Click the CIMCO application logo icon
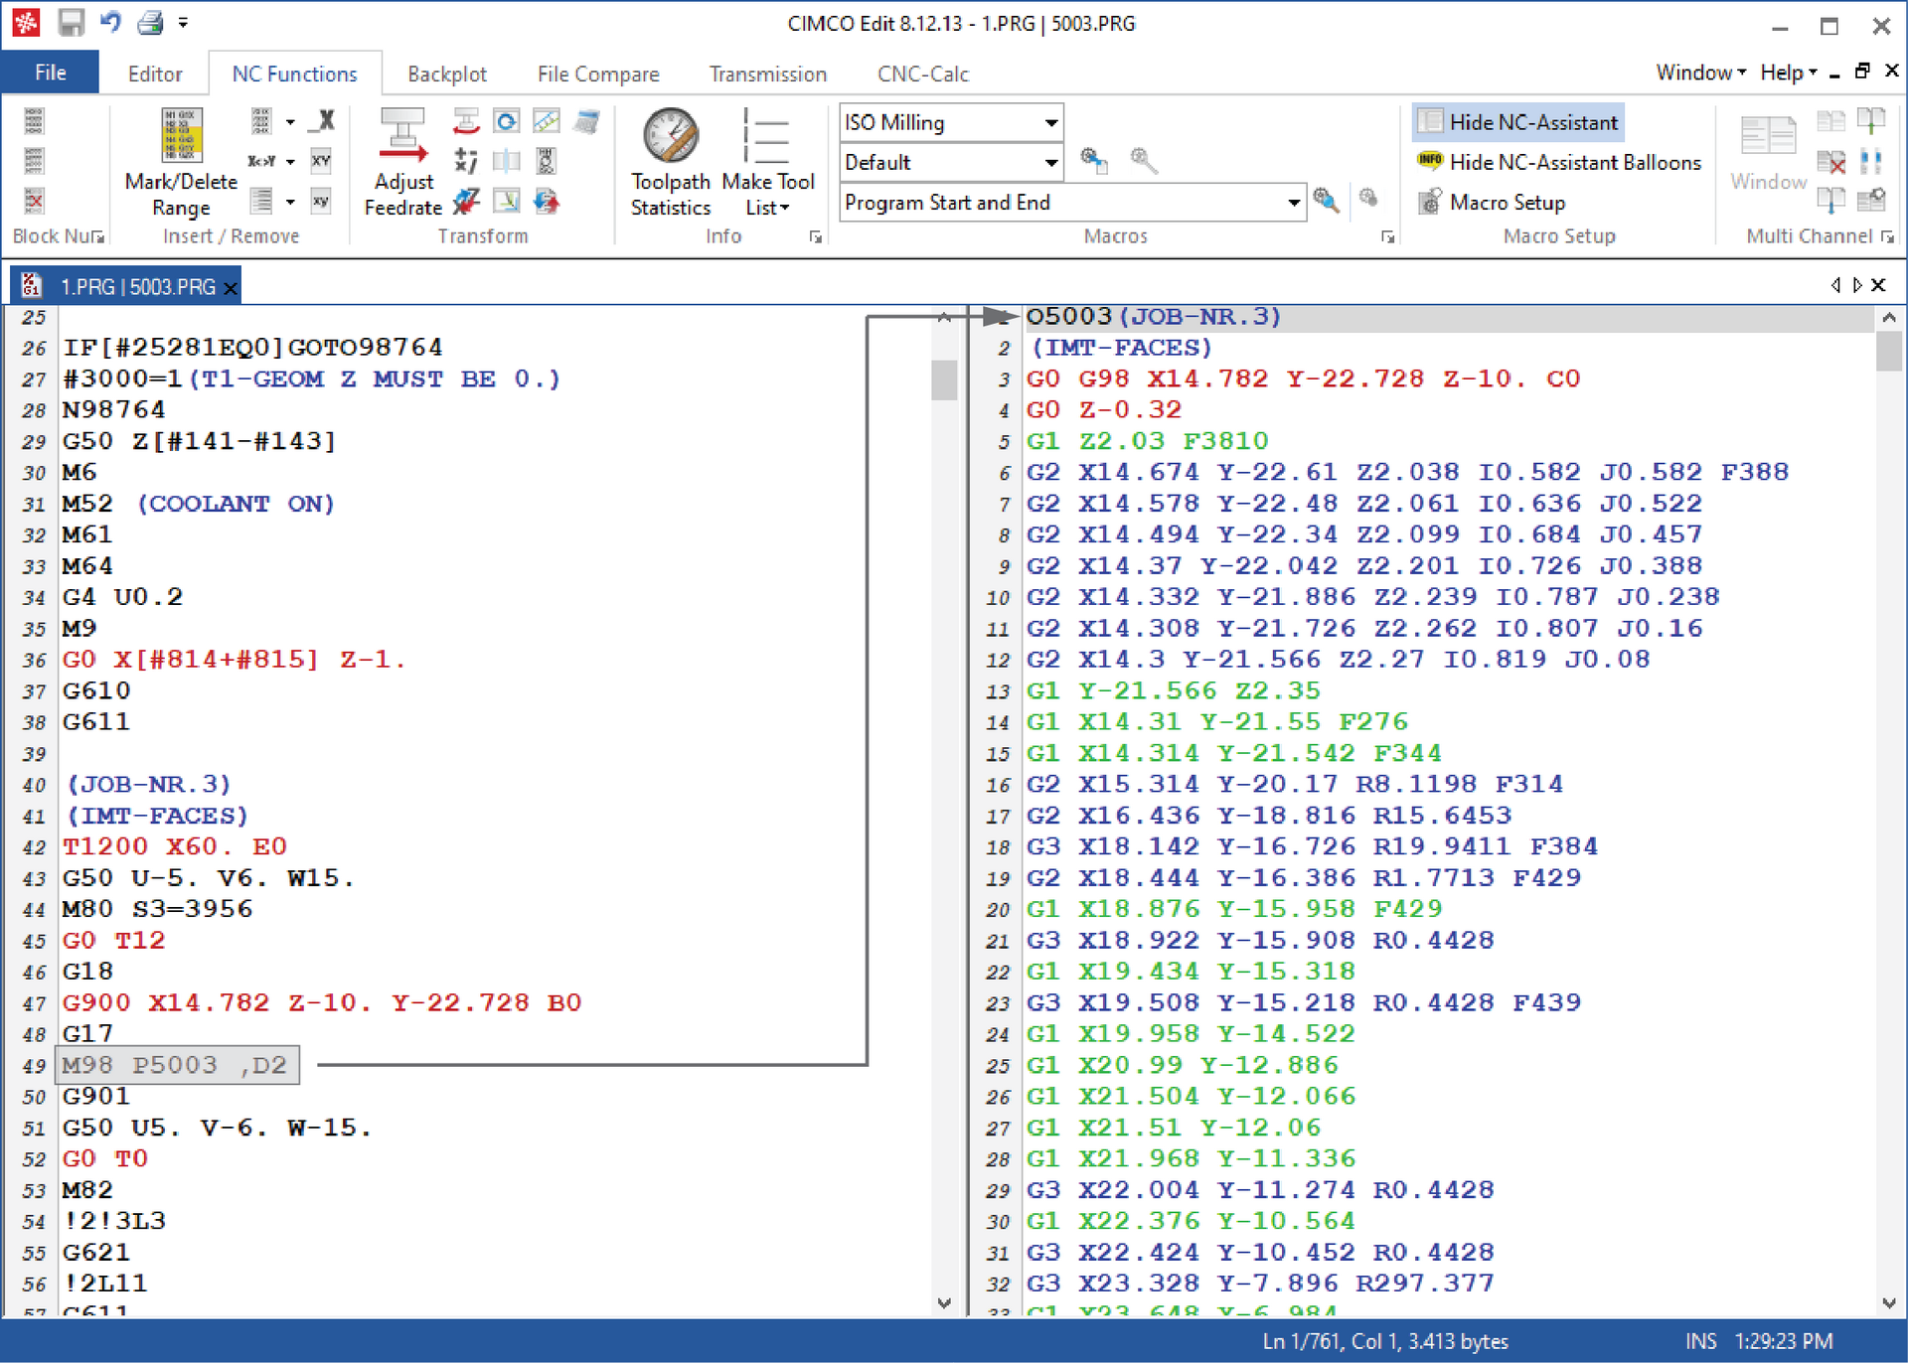 click(x=27, y=22)
